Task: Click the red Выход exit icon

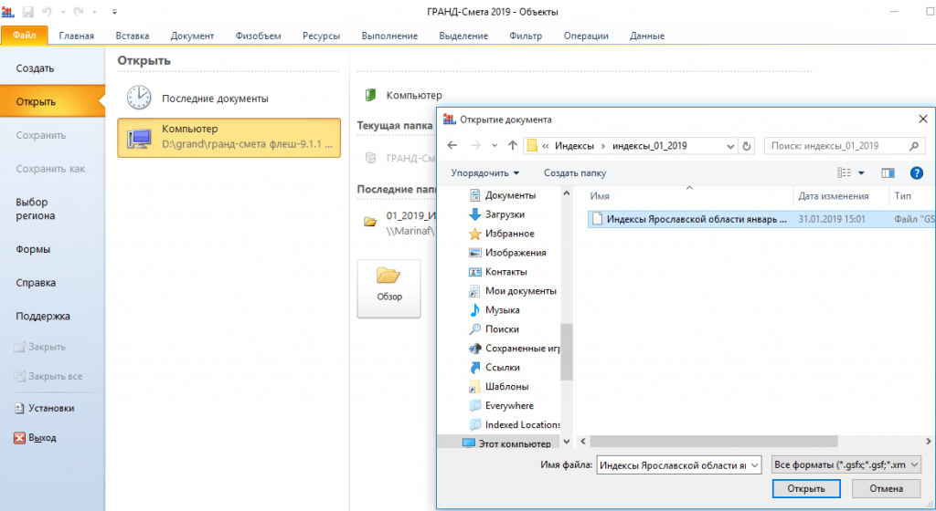Action: point(20,438)
